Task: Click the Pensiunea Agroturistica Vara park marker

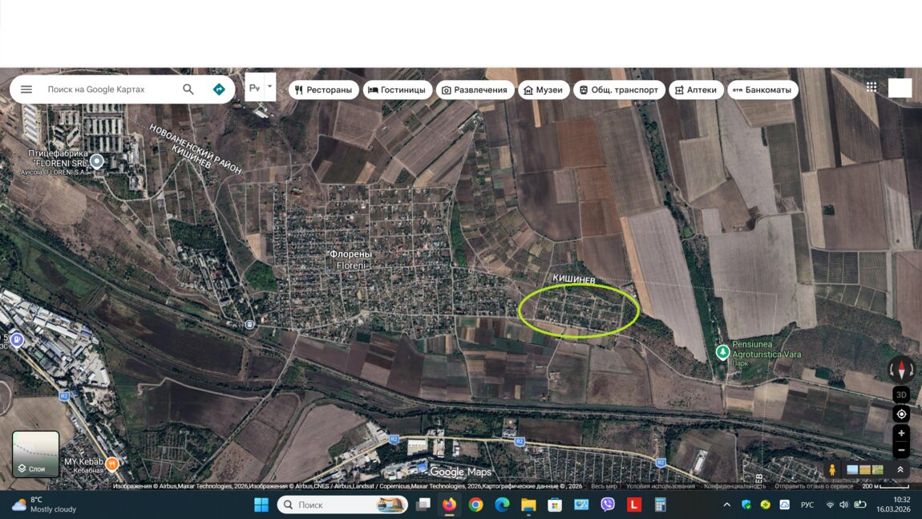Action: [x=722, y=351]
